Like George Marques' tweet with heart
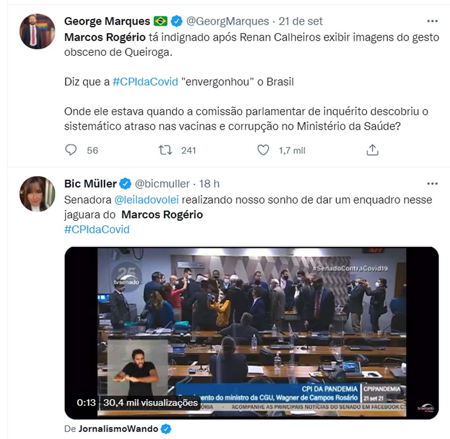Viewport: 450px width, 439px height. (x=263, y=150)
